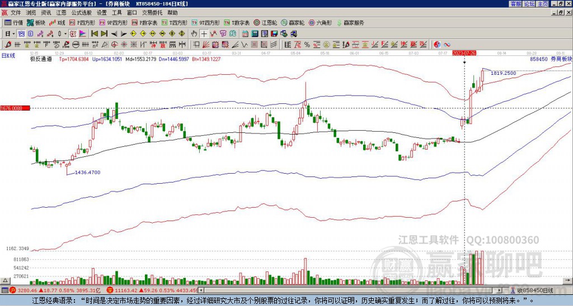Open the T数字表 tool

tap(237, 22)
